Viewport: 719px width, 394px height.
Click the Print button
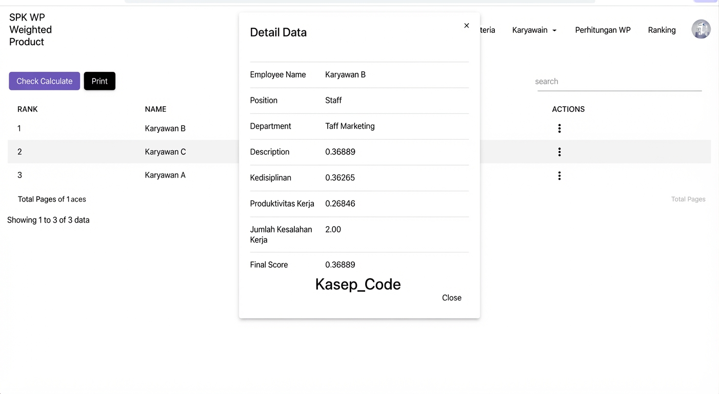(x=99, y=81)
